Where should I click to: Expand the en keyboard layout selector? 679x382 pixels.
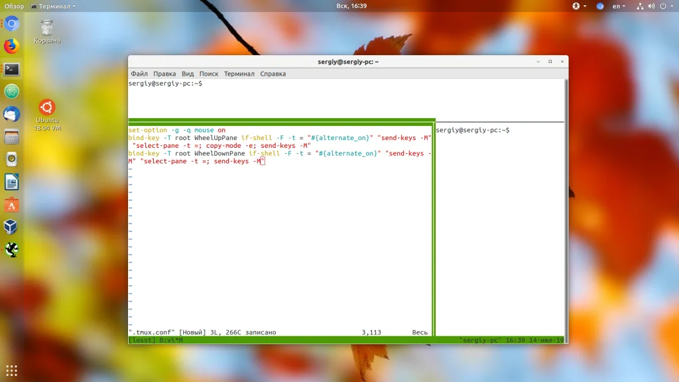pyautogui.click(x=619, y=6)
